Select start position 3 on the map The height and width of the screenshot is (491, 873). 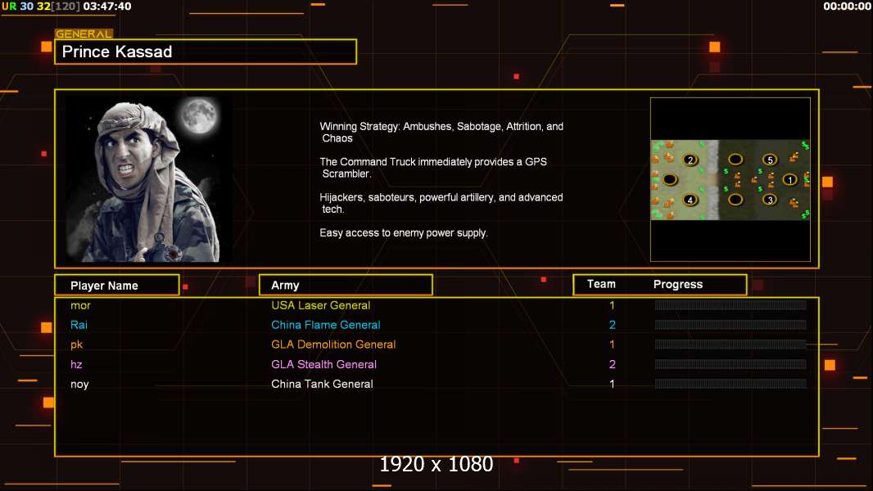pos(770,200)
